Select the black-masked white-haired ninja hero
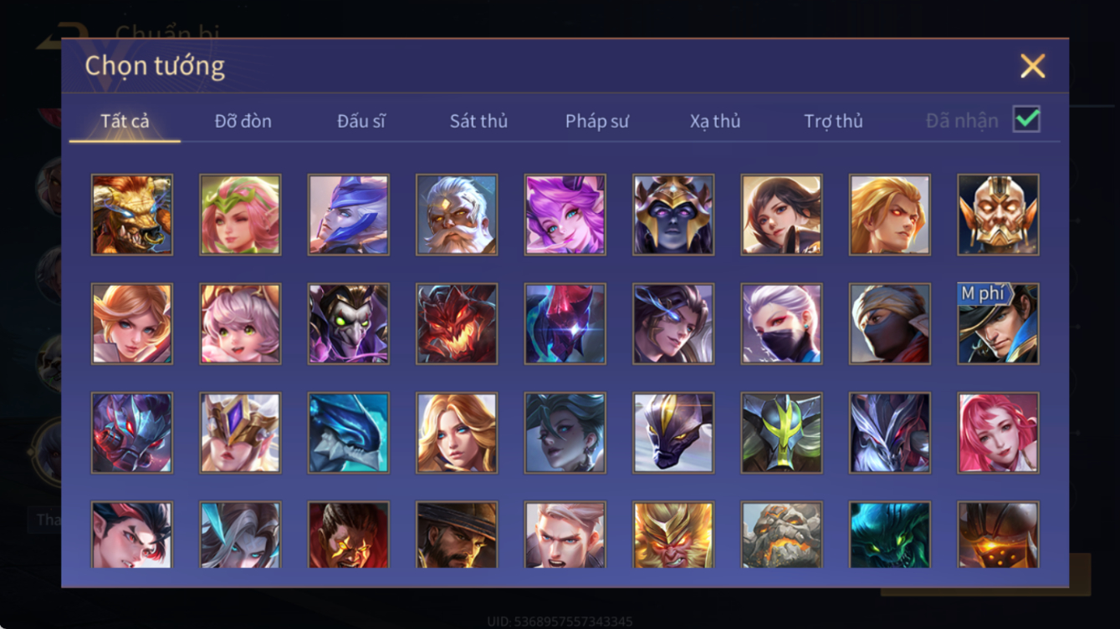Screen dimensions: 1120x629 782,324
